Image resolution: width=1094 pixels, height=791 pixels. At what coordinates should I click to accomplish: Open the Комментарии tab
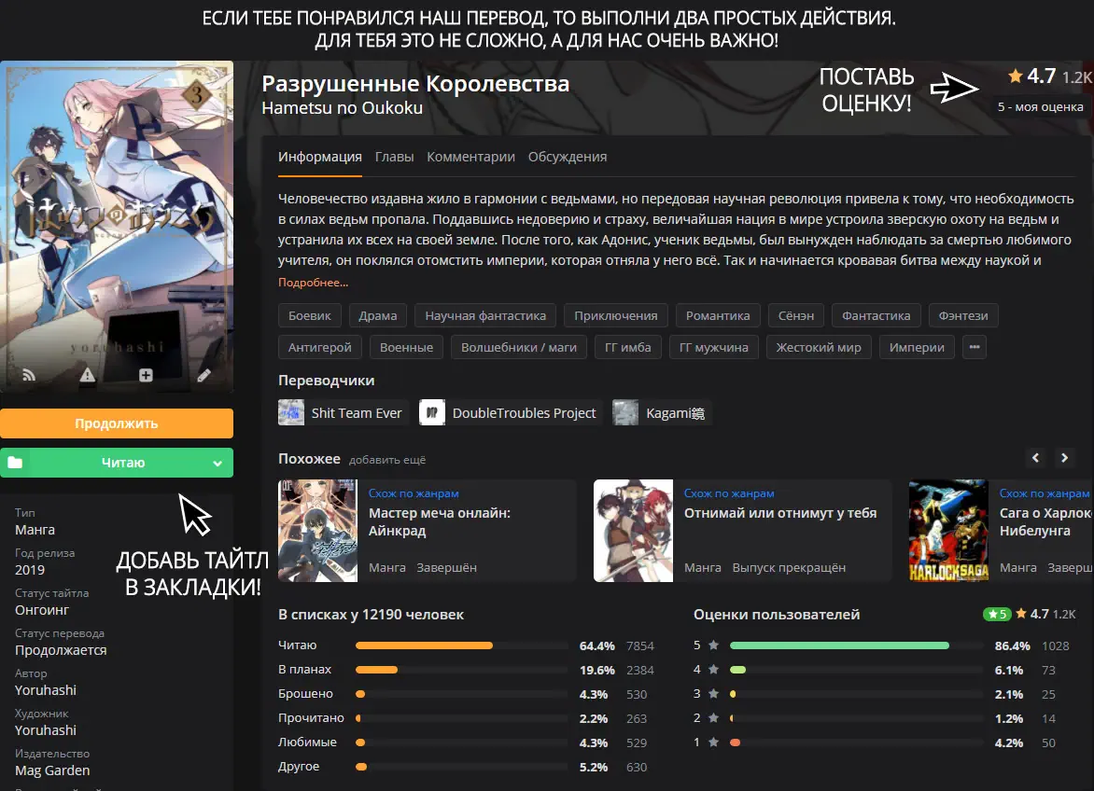tap(471, 157)
